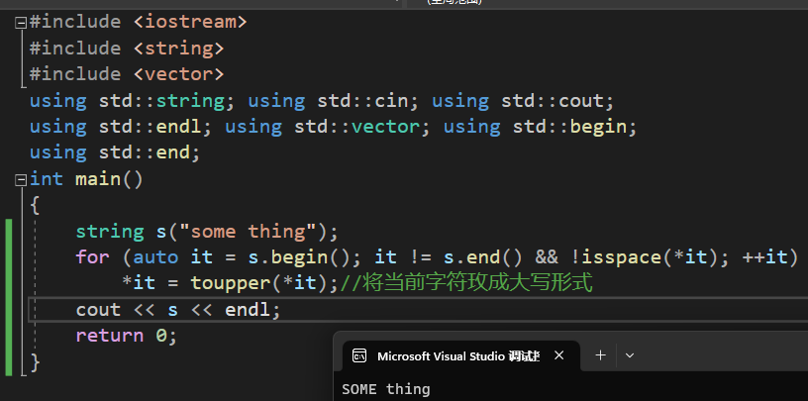
Task: Click the SOME thing console output text
Action: [386, 389]
